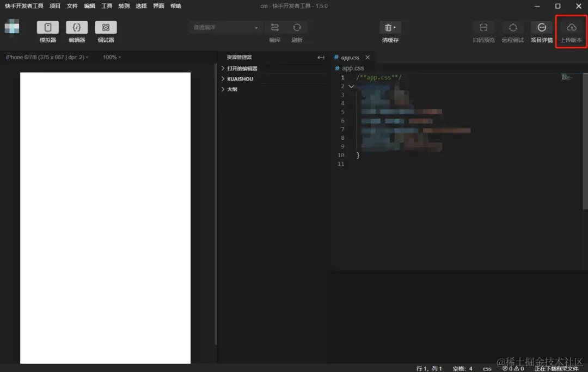Open the 100% zoom dropdown

click(112, 57)
